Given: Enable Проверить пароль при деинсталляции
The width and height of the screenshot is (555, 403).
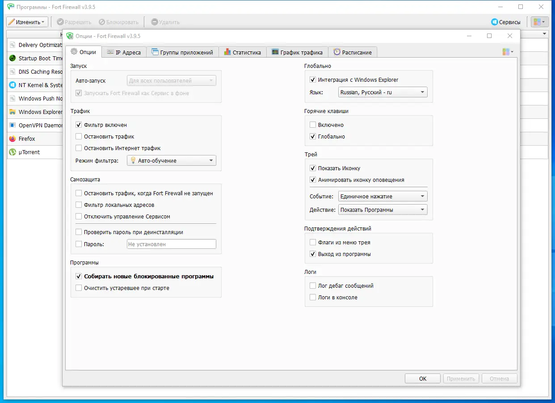Looking at the screenshot, I should (79, 232).
